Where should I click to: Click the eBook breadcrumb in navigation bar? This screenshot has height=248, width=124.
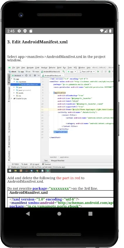click(13, 72)
